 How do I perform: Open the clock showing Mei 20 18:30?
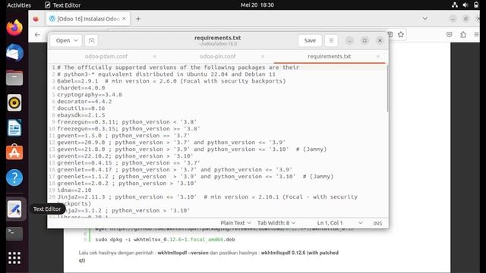click(x=257, y=5)
